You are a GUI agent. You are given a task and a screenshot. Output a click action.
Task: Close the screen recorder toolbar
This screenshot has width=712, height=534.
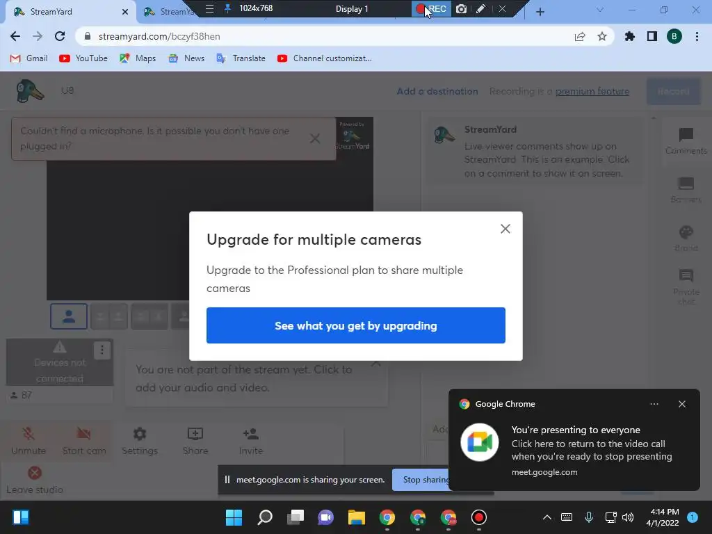502,8
